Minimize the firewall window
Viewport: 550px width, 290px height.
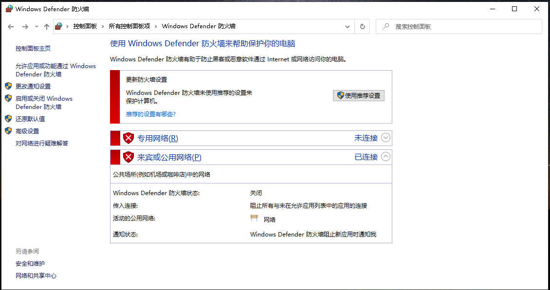pos(492,9)
